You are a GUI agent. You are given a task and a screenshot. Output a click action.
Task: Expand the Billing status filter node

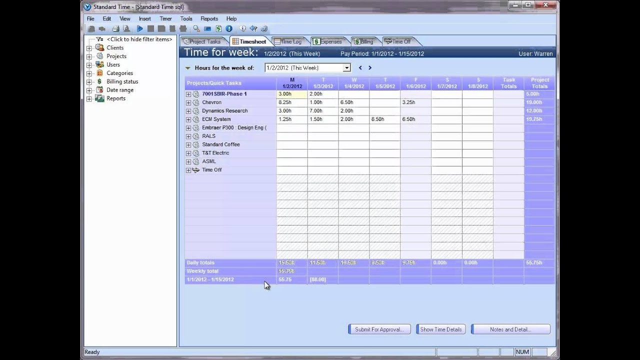click(x=89, y=82)
